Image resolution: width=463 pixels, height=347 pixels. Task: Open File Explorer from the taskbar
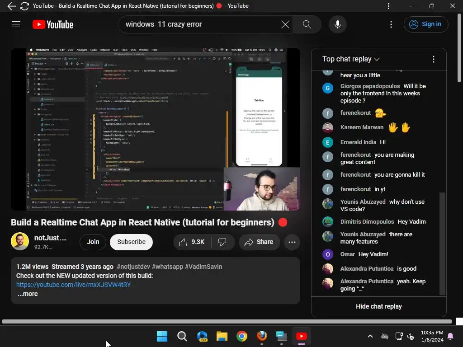(x=222, y=336)
